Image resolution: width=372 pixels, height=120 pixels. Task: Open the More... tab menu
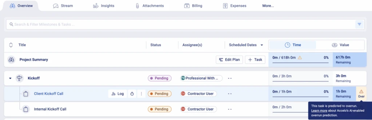[x=268, y=6]
